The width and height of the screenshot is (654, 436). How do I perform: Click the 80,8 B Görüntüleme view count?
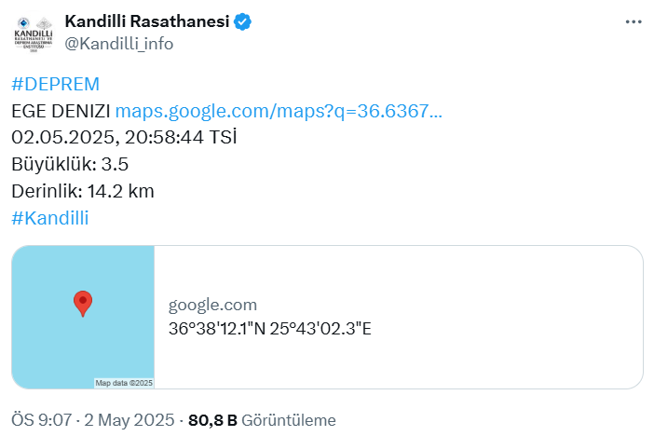(x=262, y=420)
